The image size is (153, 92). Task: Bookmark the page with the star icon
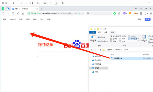23,13
